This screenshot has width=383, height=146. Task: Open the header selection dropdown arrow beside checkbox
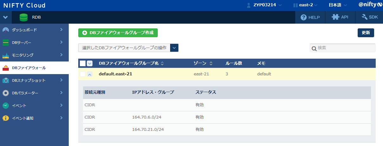coord(90,63)
